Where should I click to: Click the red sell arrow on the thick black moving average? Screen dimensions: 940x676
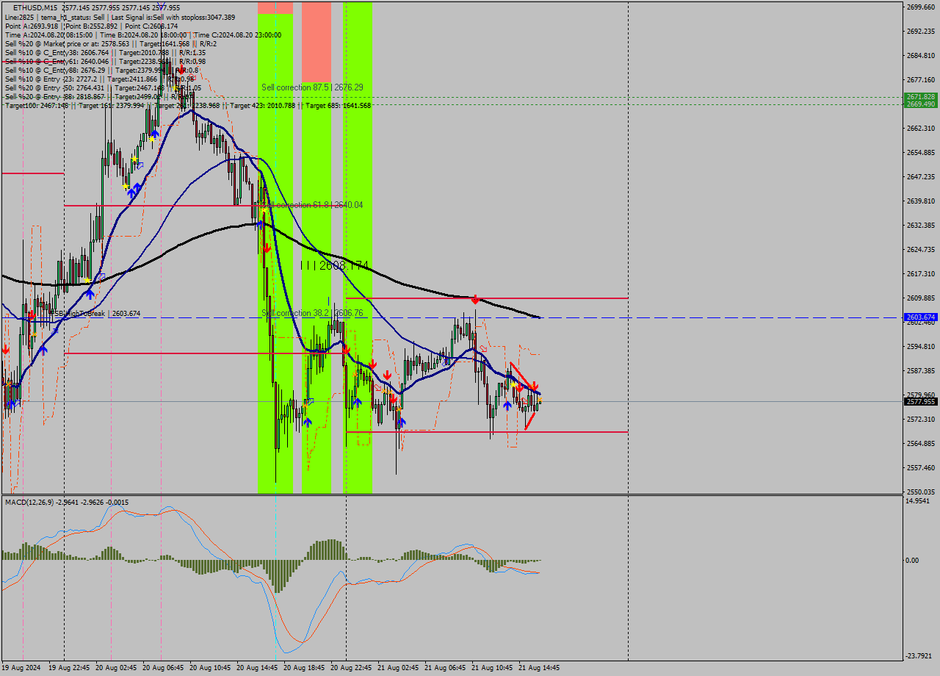pos(475,300)
